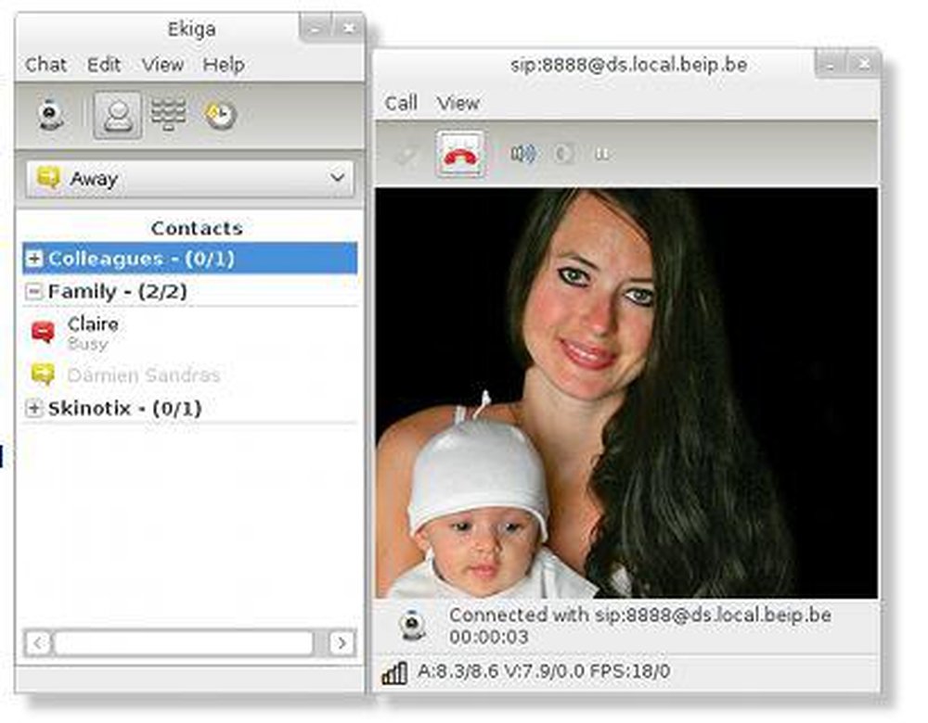Screen dimensions: 928x723
Task: Expand the Skinotix contact group
Action: point(34,408)
